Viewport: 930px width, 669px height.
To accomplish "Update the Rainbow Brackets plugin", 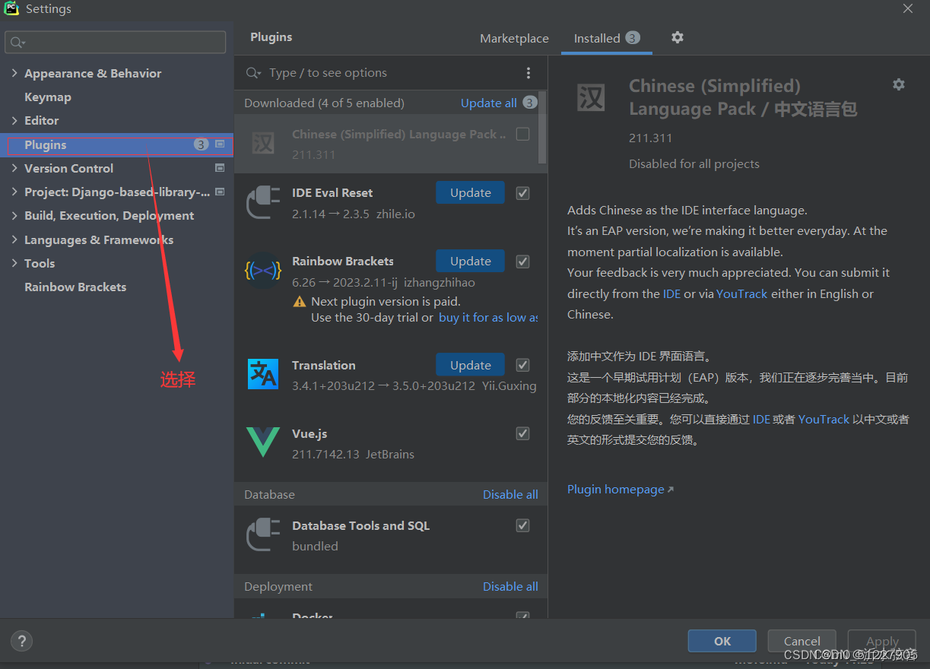I will [470, 261].
